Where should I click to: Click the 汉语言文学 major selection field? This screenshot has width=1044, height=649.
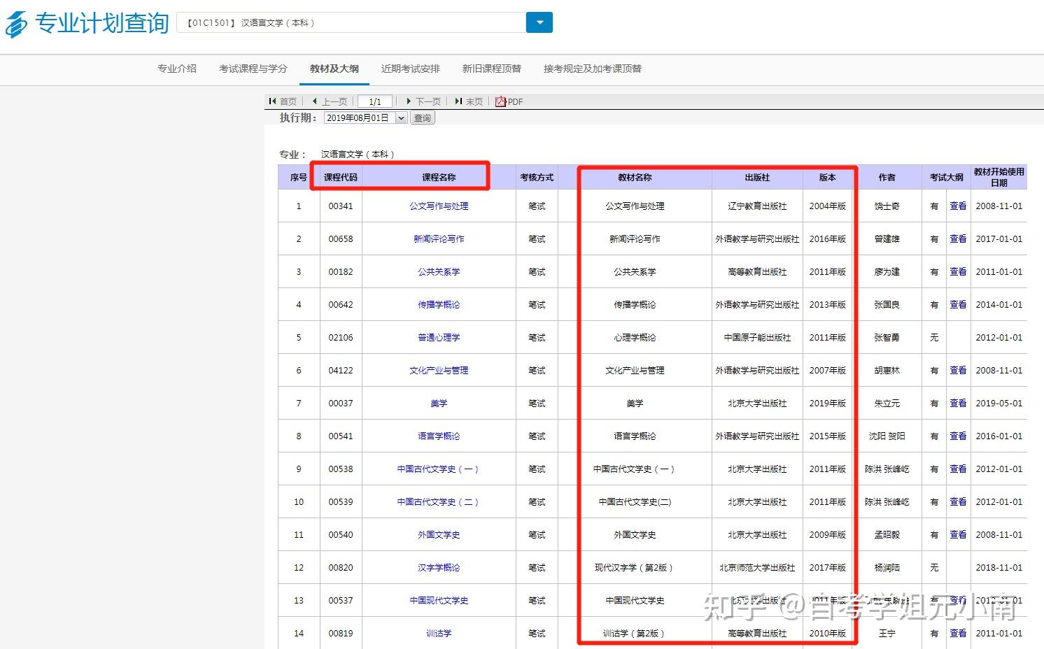[351, 22]
